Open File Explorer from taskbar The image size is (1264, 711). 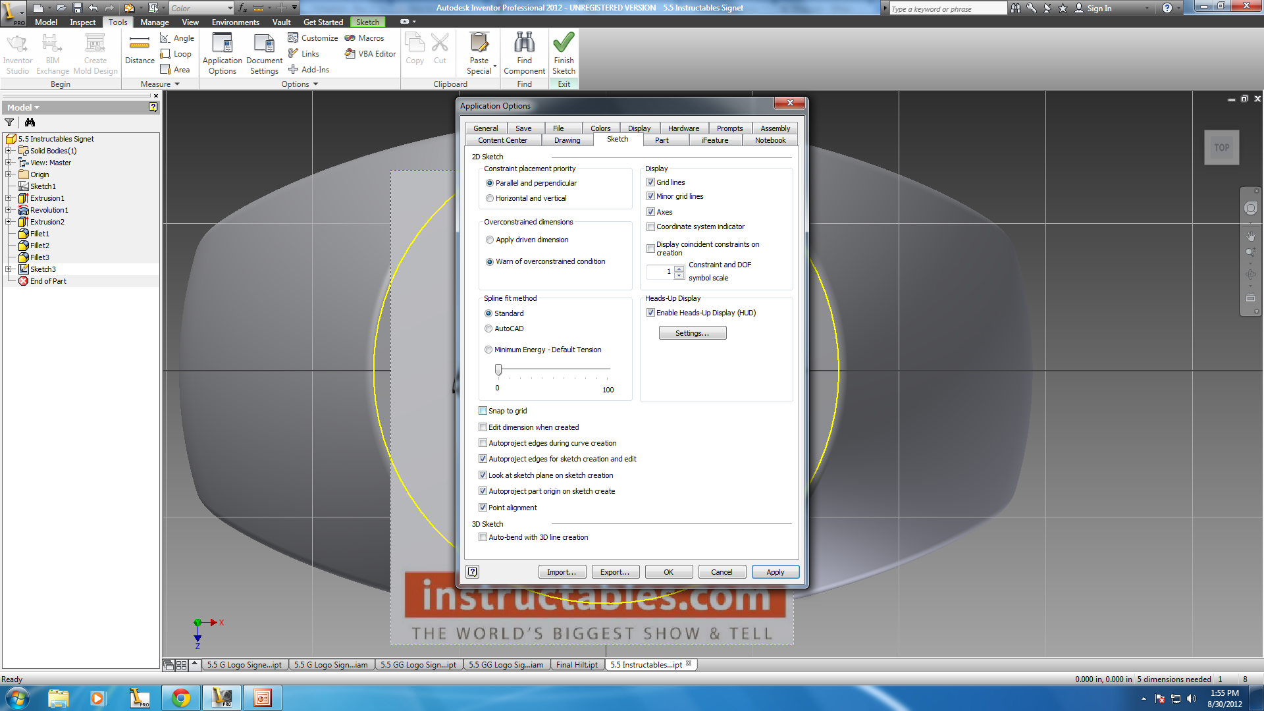coord(59,698)
